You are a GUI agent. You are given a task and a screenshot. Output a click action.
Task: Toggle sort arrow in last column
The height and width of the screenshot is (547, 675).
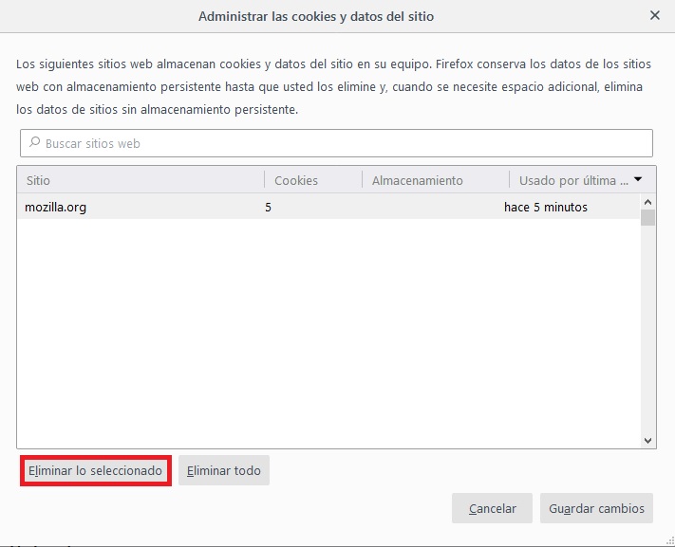638,179
